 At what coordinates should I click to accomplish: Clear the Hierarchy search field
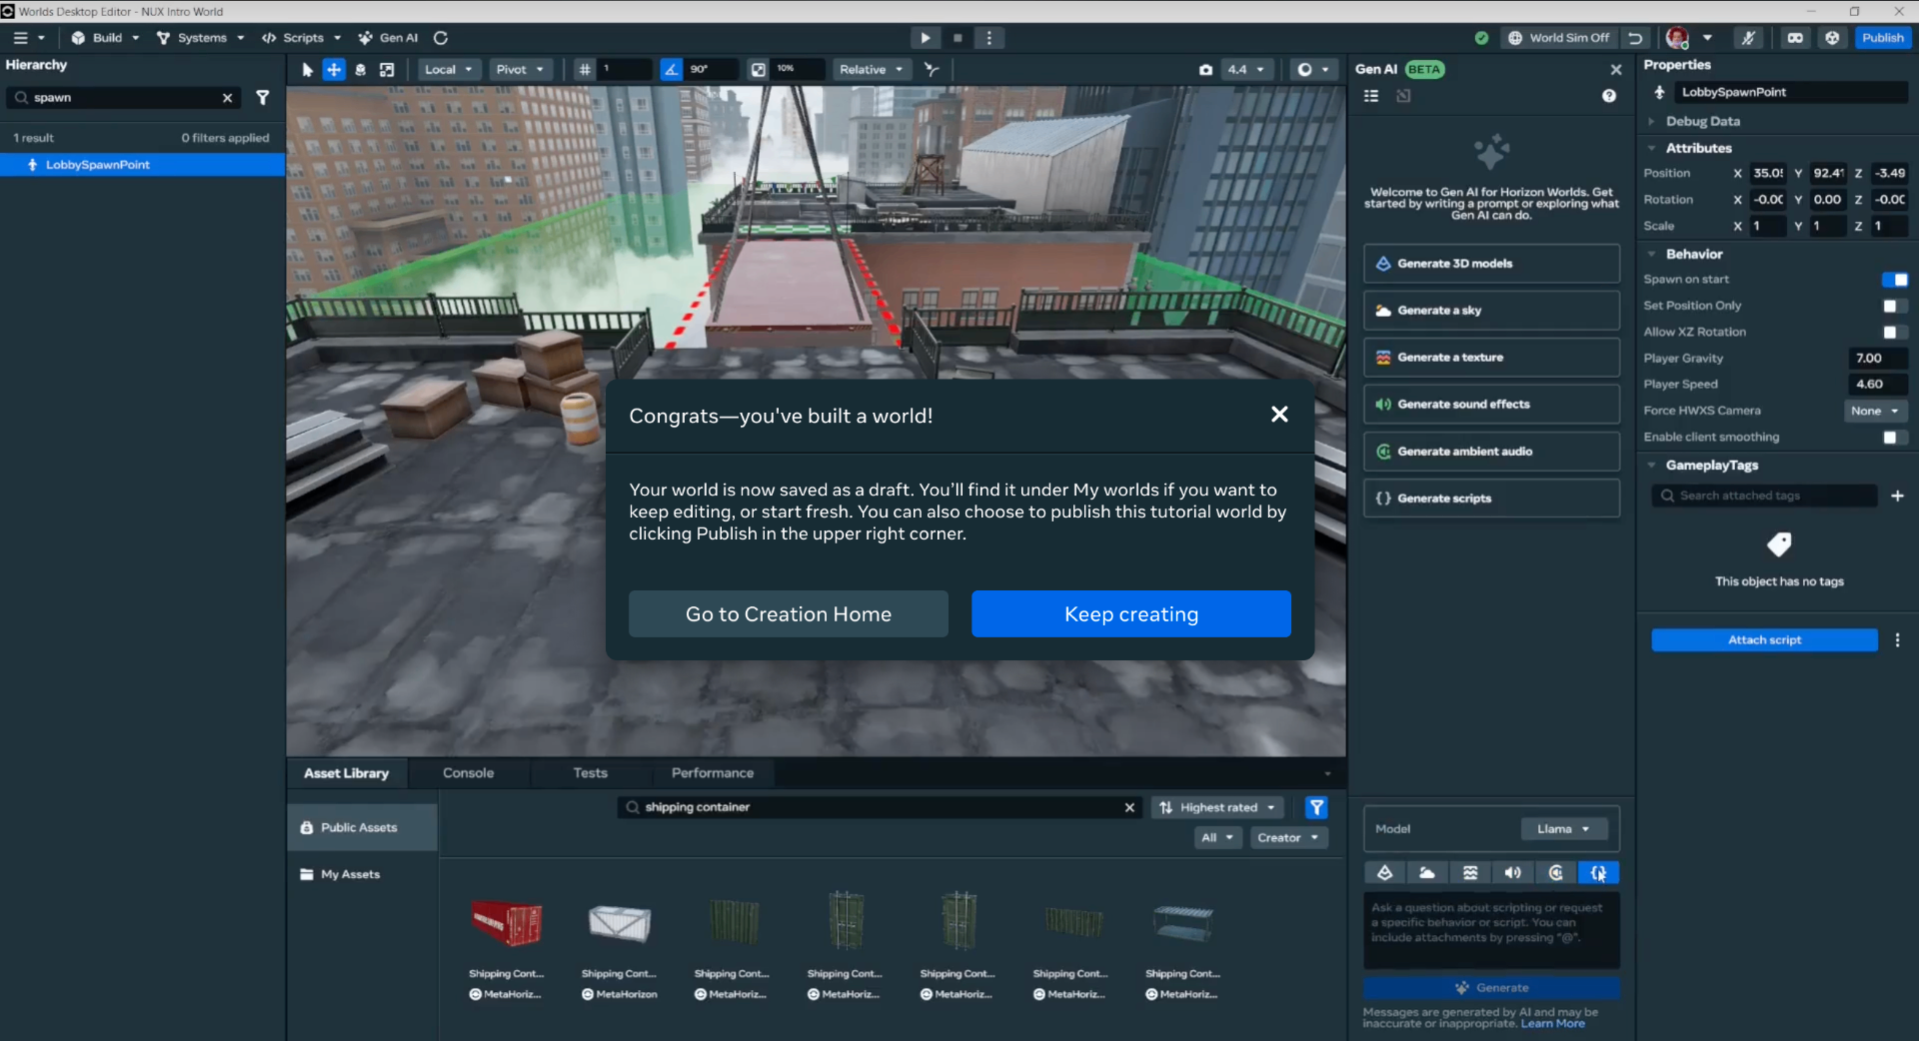tap(227, 98)
